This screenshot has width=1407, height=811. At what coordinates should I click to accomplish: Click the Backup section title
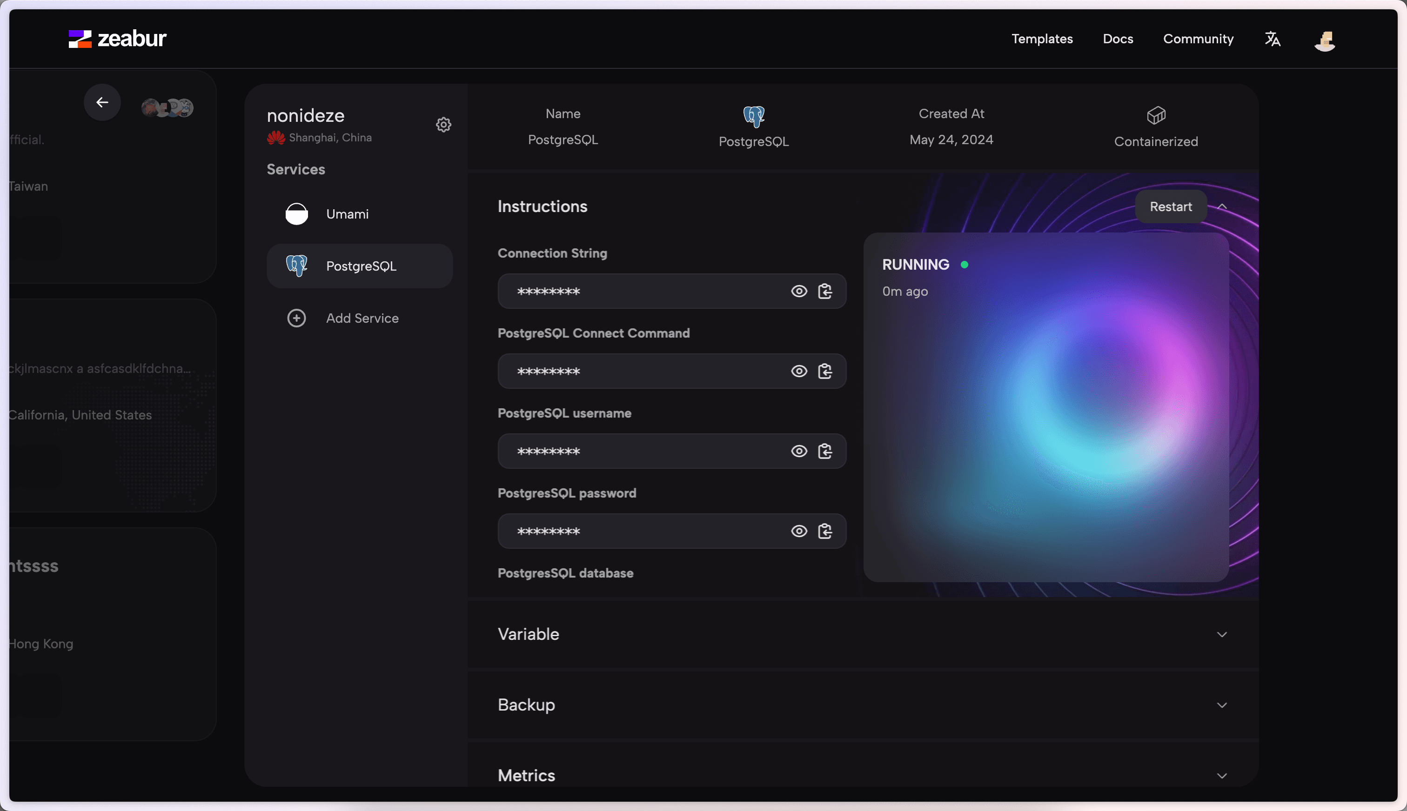tap(526, 705)
